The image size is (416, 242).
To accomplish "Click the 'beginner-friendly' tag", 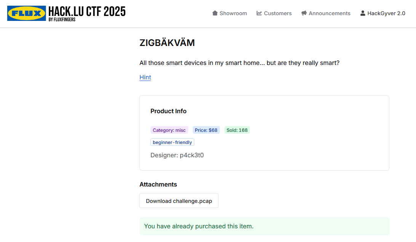I will (x=172, y=142).
